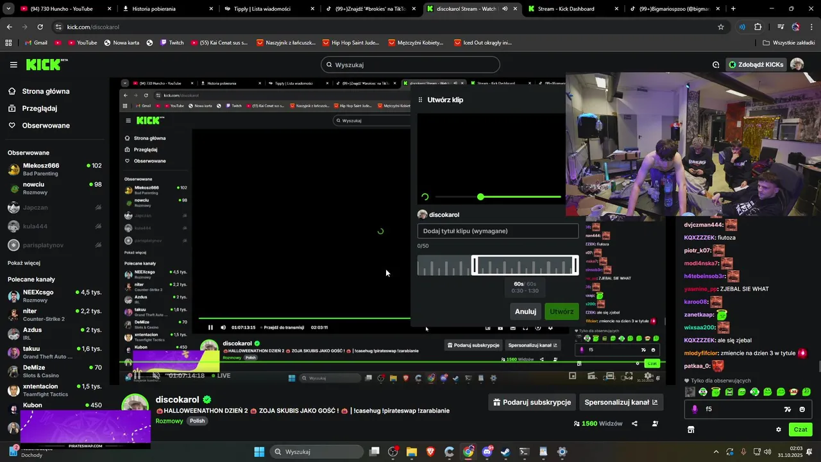Click the fullscreen icon on video player

coord(629,375)
